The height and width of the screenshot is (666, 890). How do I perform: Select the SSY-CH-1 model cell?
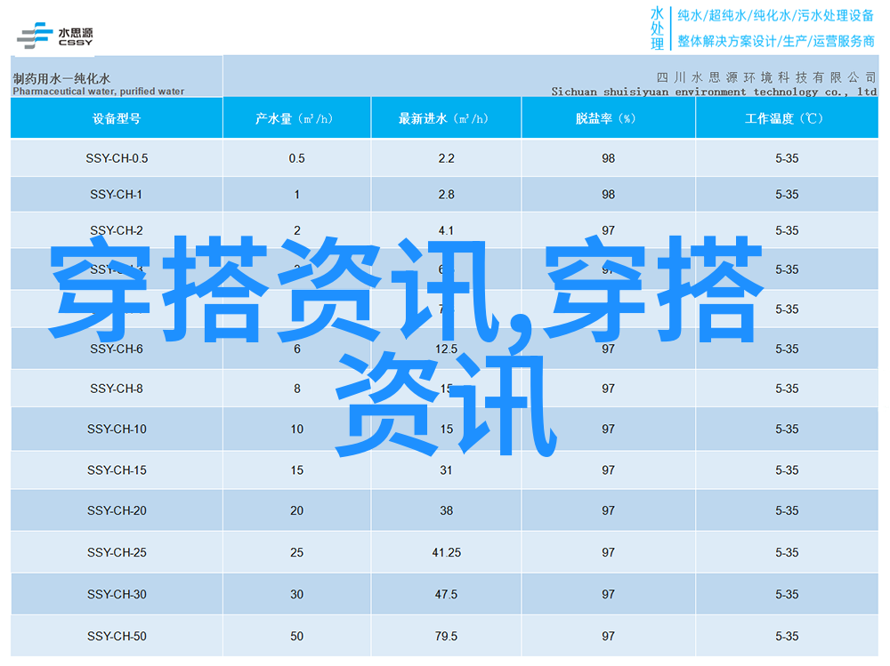click(117, 195)
